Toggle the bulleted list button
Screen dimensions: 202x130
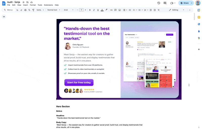click(139, 10)
